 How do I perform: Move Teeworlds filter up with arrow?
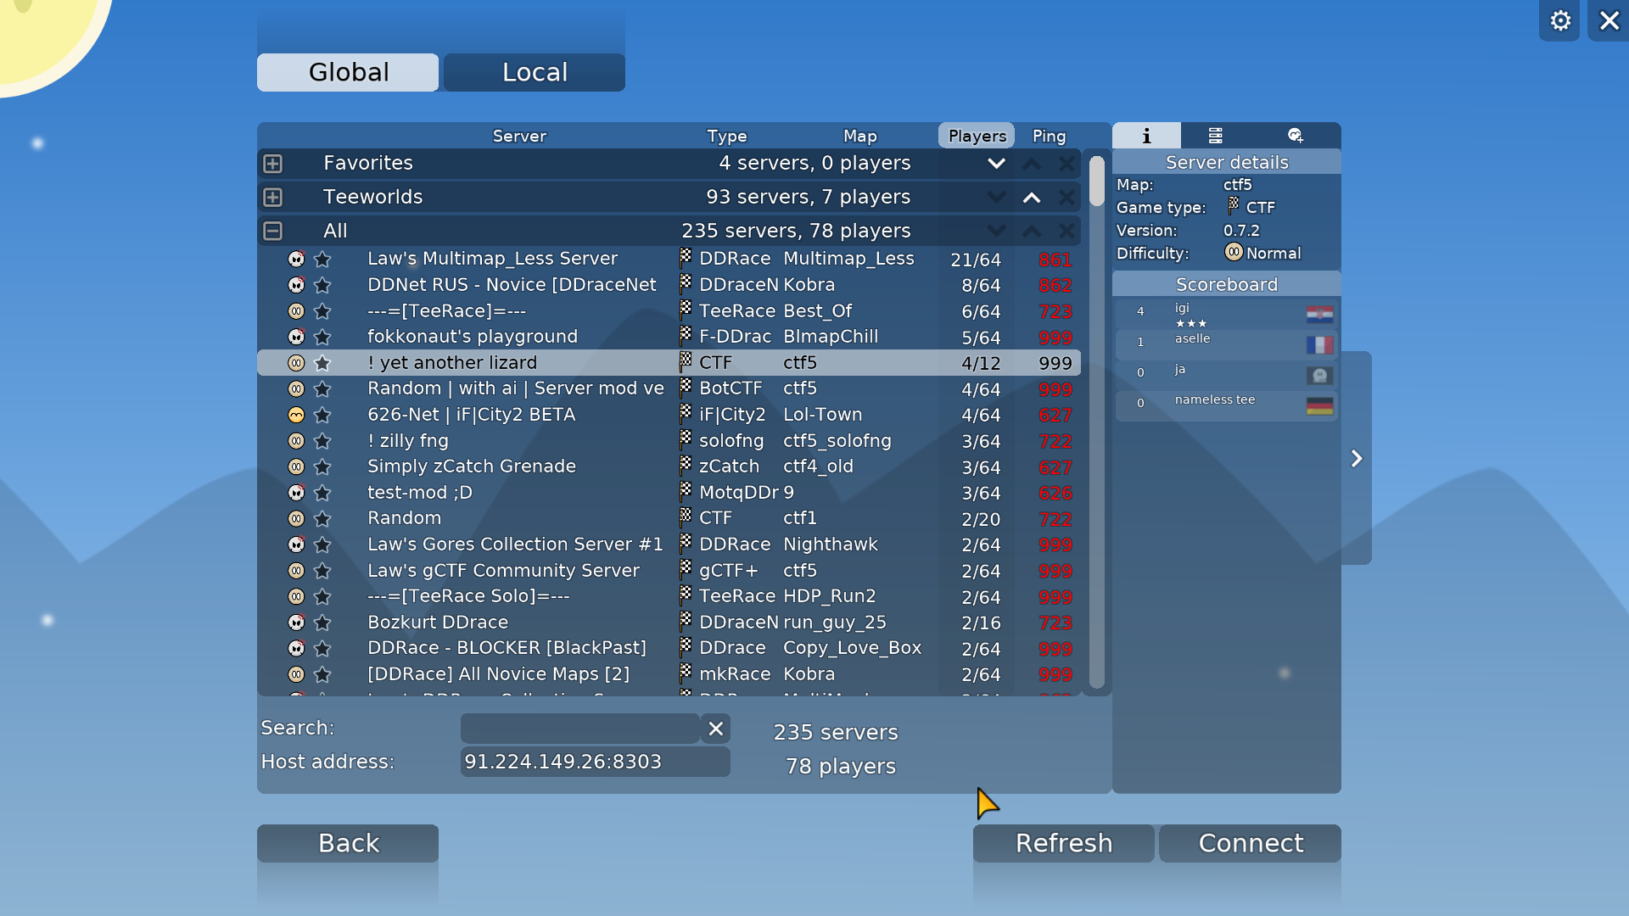point(1031,198)
